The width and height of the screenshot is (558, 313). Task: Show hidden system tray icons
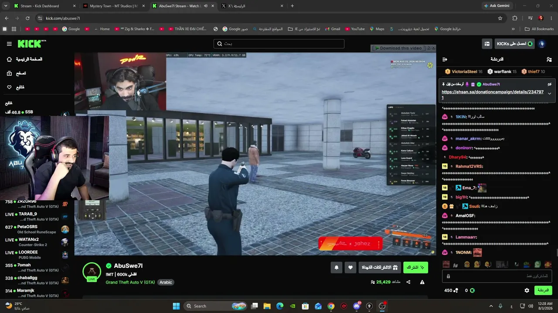(491, 306)
